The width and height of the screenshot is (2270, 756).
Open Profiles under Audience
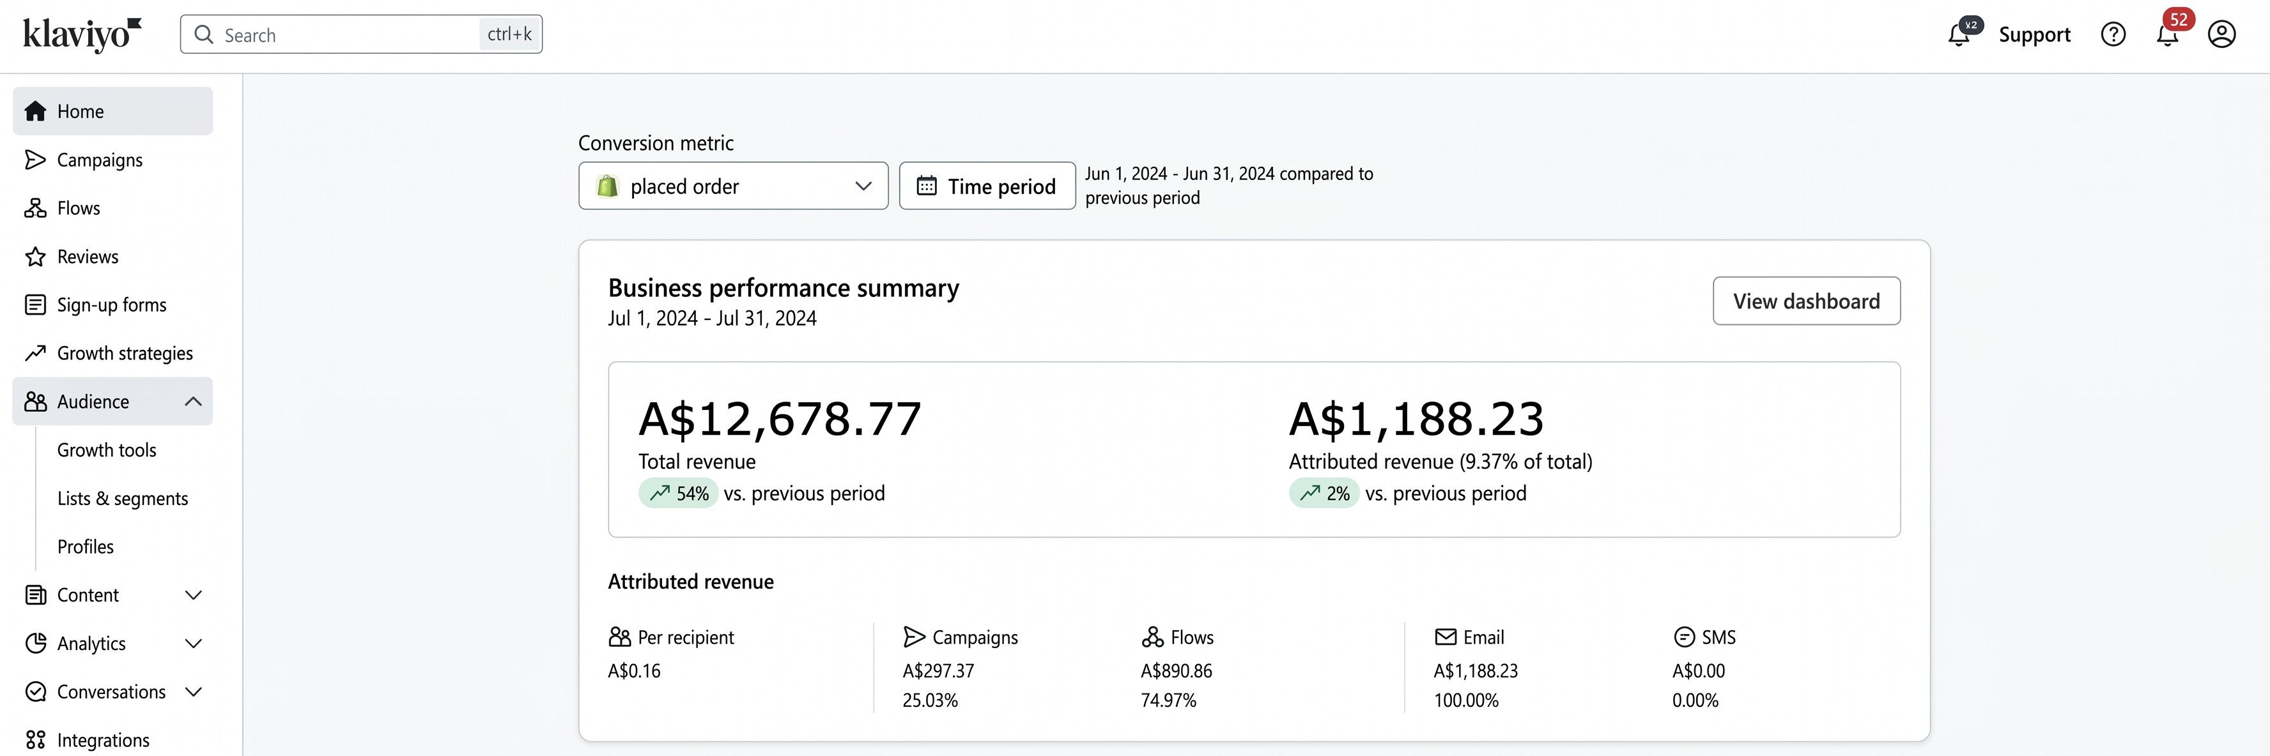point(86,547)
